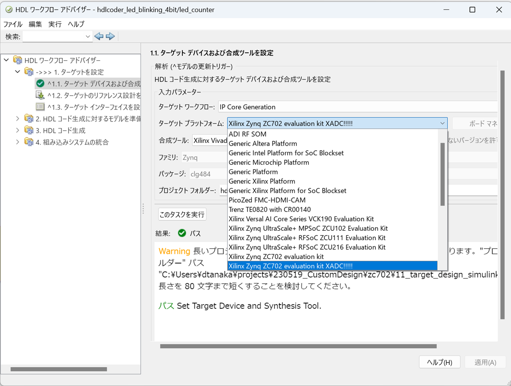The height and width of the screenshot is (386, 511).
Task: Click folder icon of 4. 組み込みシステムの統合
Action: pos(29,142)
